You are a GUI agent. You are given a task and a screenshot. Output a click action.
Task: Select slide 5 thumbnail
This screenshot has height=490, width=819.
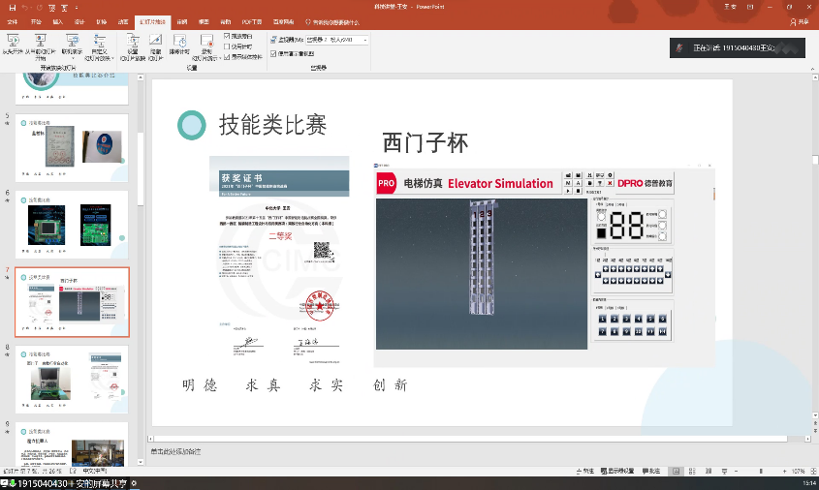(72, 148)
